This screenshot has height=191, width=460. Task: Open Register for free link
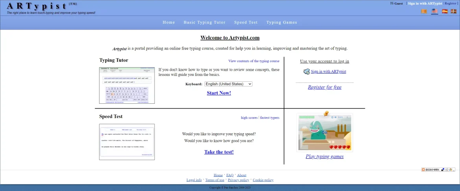pyautogui.click(x=324, y=87)
